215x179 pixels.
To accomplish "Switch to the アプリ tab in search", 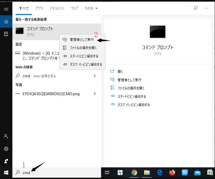I will pyautogui.click(x=39, y=8).
